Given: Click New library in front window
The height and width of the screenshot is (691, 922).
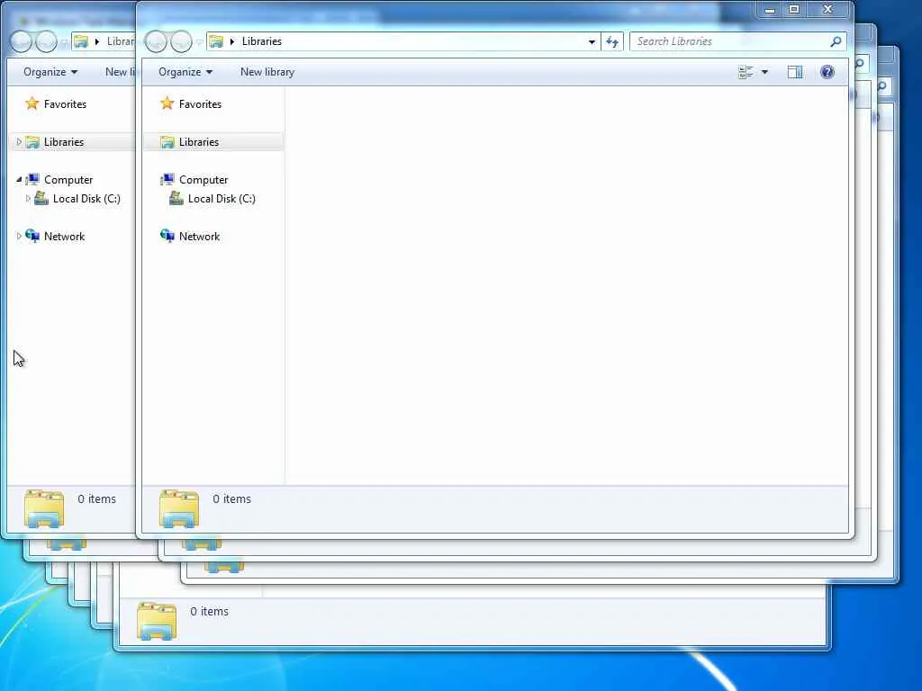Looking at the screenshot, I should coord(267,72).
